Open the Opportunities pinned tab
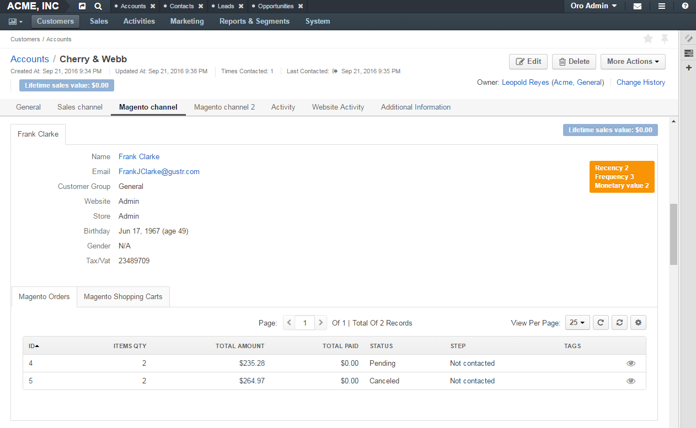 275,6
